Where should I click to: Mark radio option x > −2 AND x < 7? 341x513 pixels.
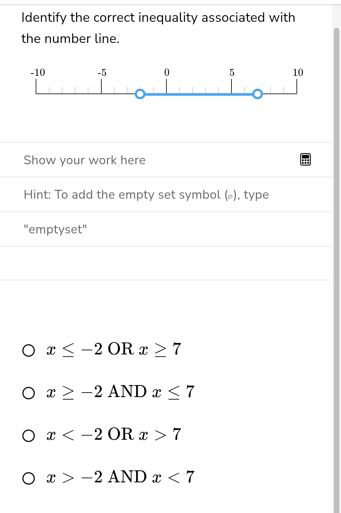(x=29, y=478)
